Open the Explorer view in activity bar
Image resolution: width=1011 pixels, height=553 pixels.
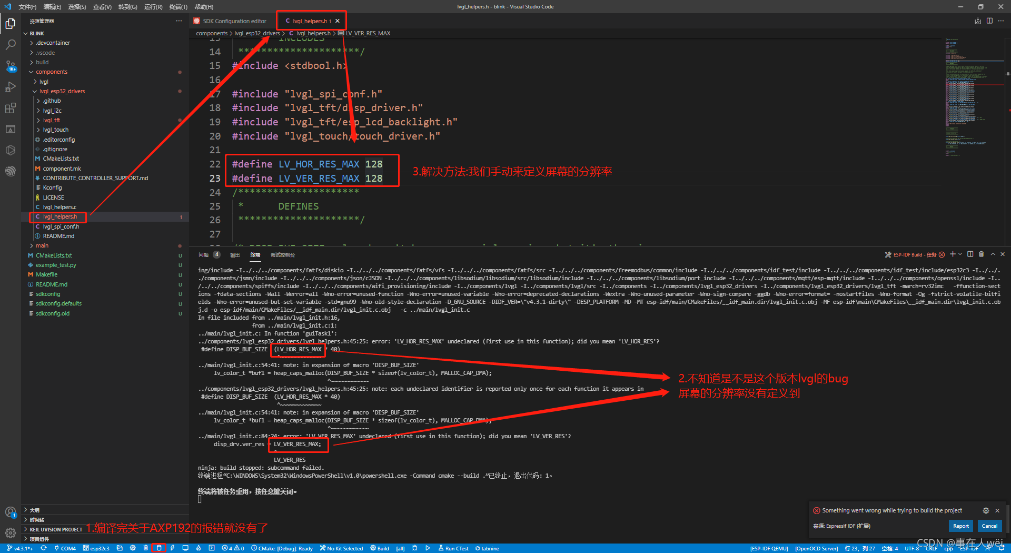tap(11, 24)
